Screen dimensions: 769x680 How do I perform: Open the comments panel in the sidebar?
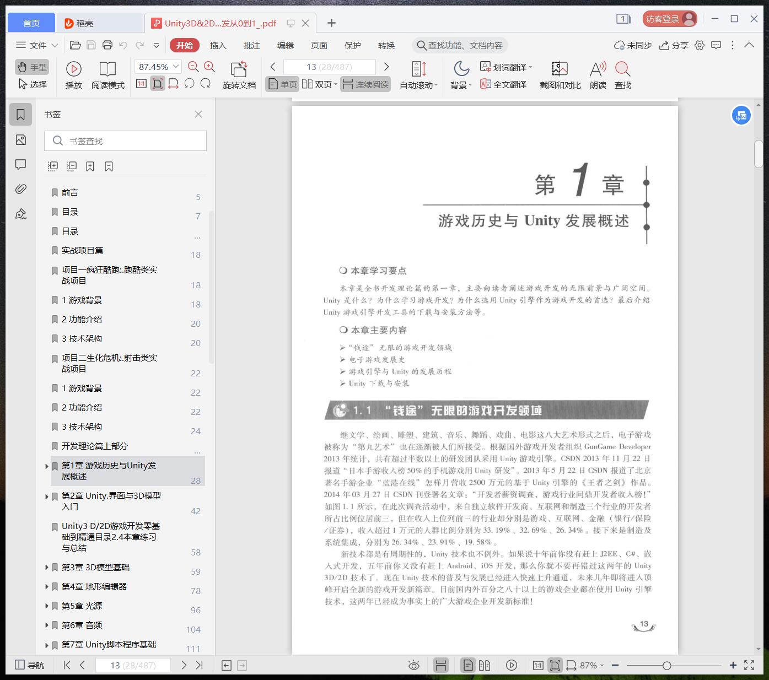click(21, 165)
